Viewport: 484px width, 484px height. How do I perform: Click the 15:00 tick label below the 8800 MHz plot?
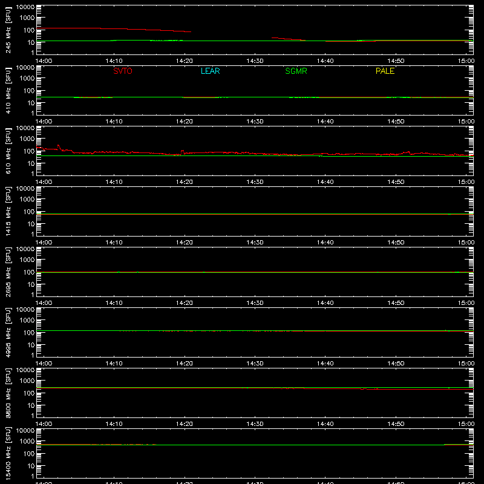pyautogui.click(x=466, y=424)
